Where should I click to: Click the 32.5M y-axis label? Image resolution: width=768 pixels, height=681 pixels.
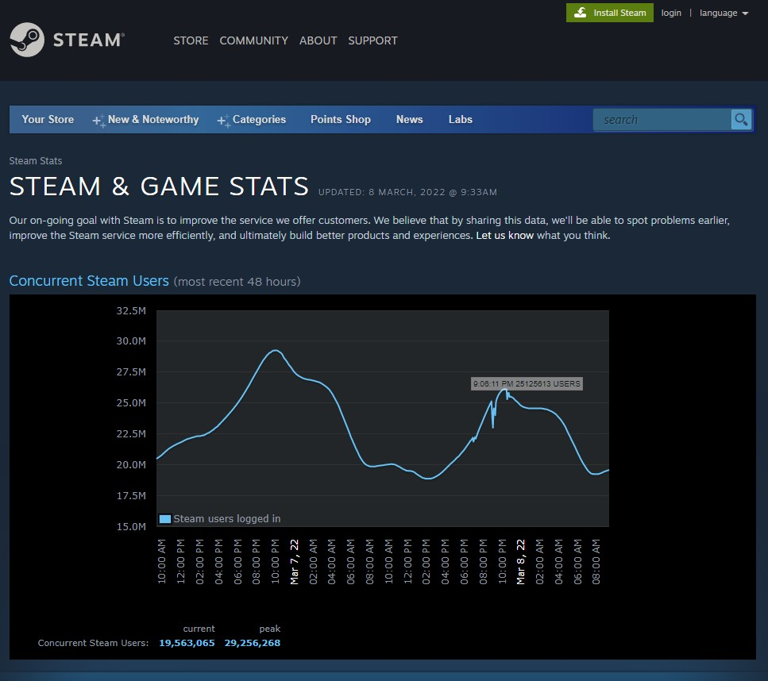coord(131,311)
